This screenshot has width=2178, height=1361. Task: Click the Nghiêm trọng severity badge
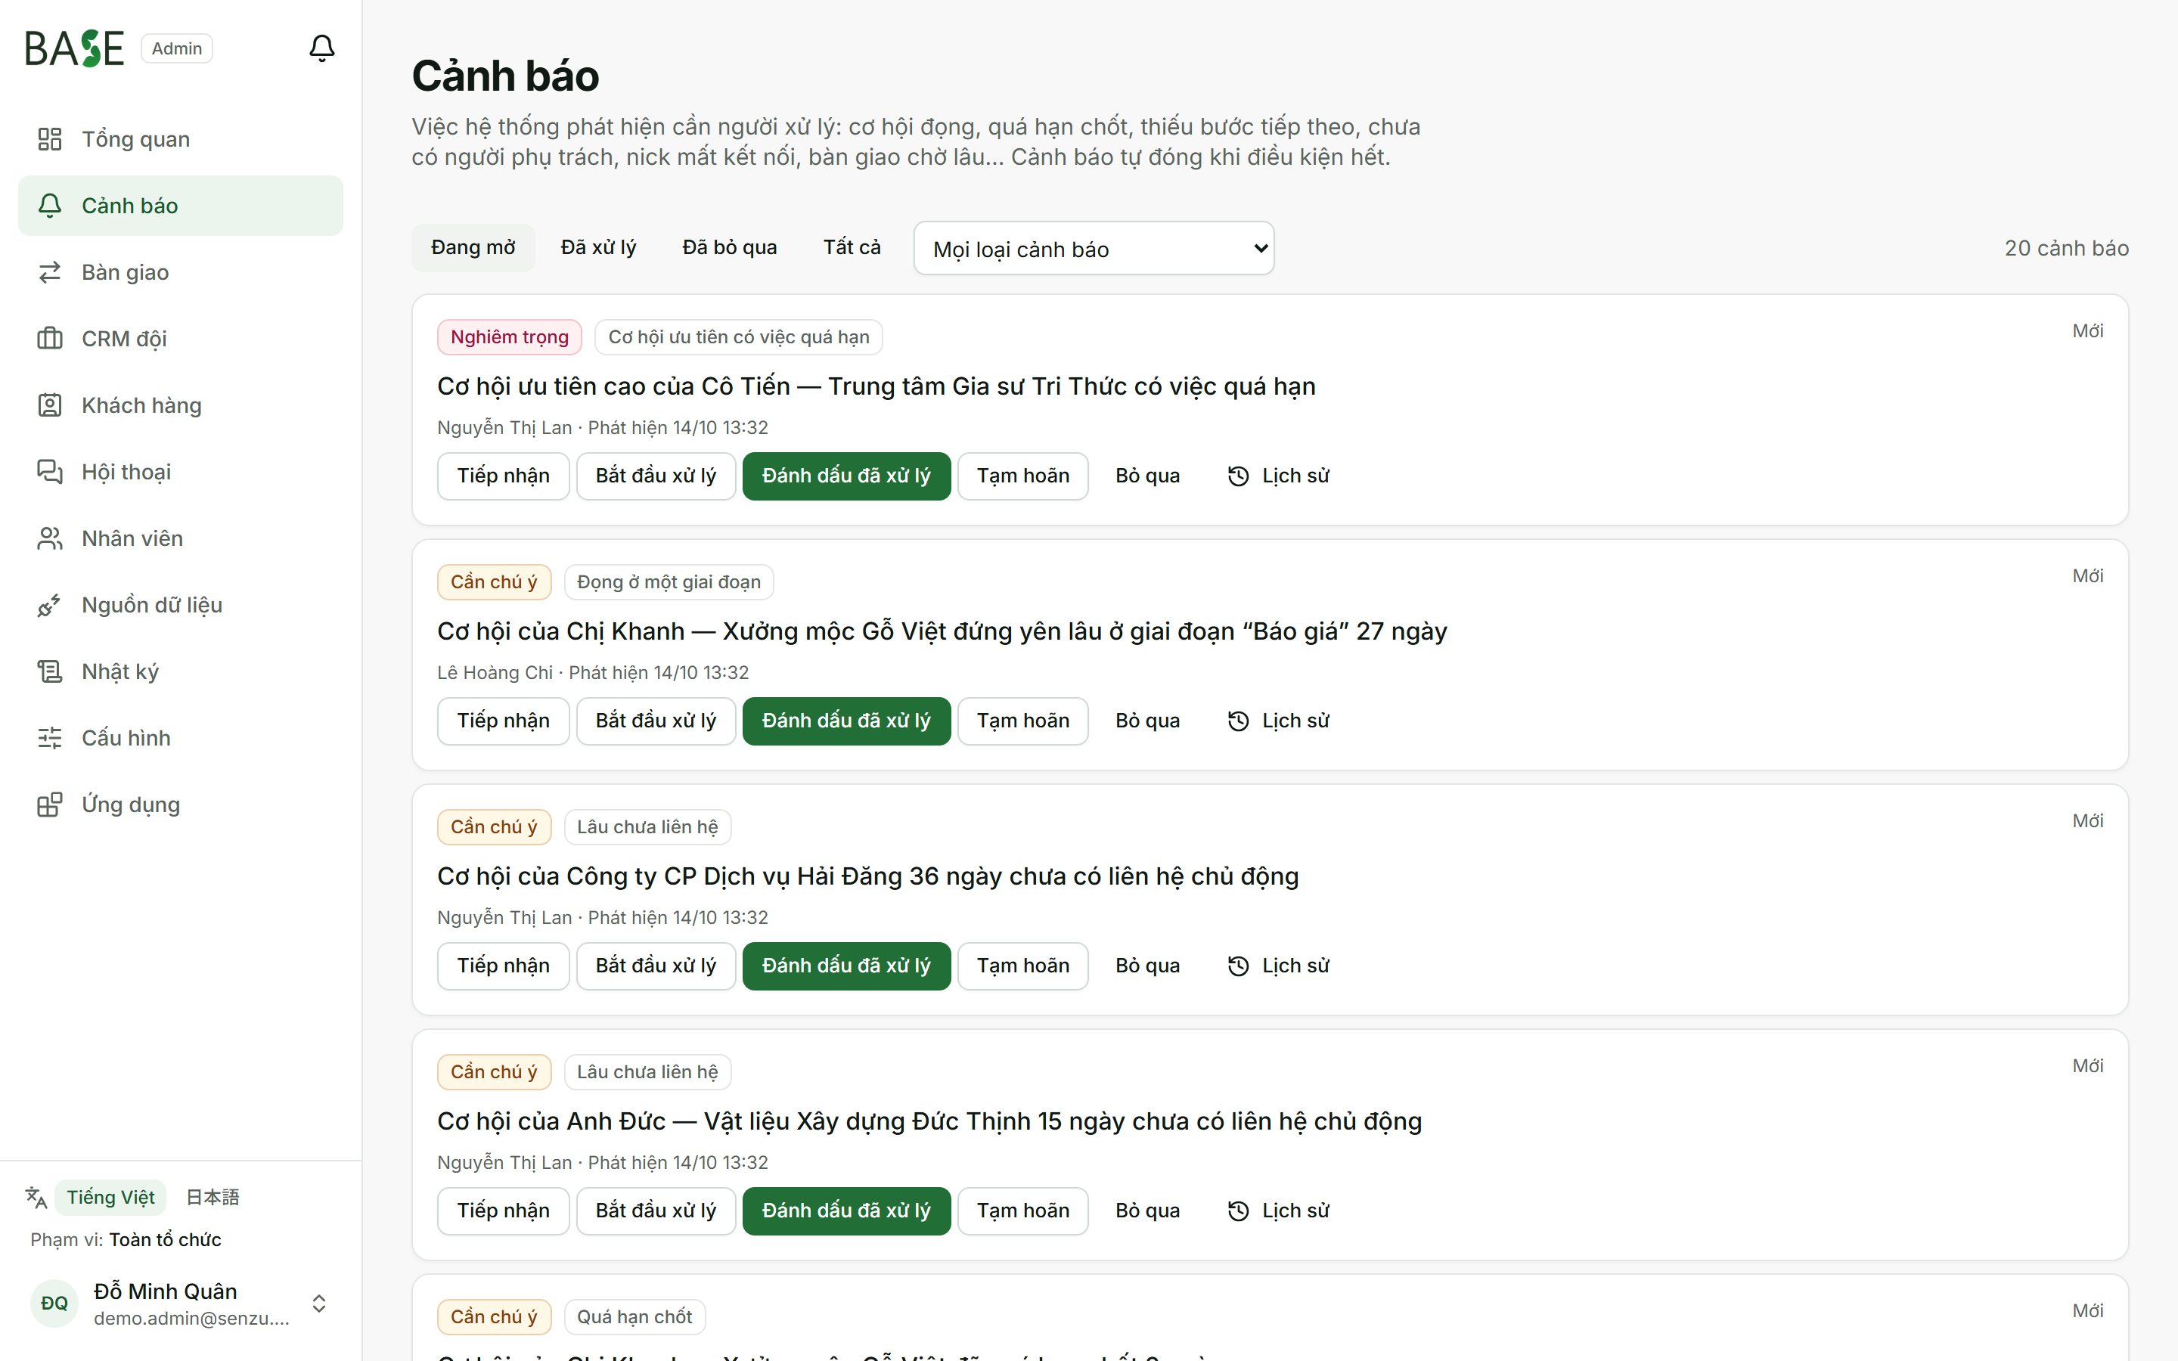point(510,337)
